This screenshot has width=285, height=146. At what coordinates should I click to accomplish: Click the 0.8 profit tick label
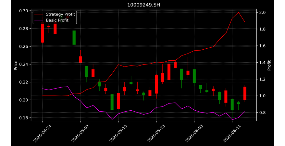(x=262, y=113)
